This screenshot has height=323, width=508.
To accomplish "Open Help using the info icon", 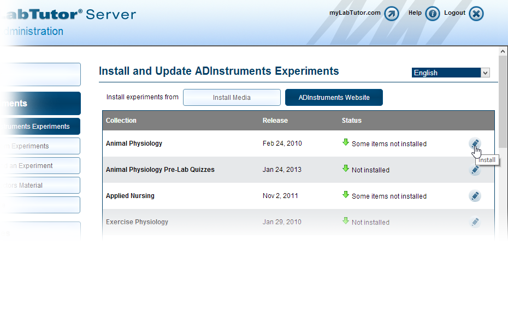I will 432,13.
